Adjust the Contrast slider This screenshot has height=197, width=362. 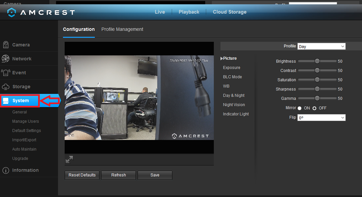coord(317,70)
